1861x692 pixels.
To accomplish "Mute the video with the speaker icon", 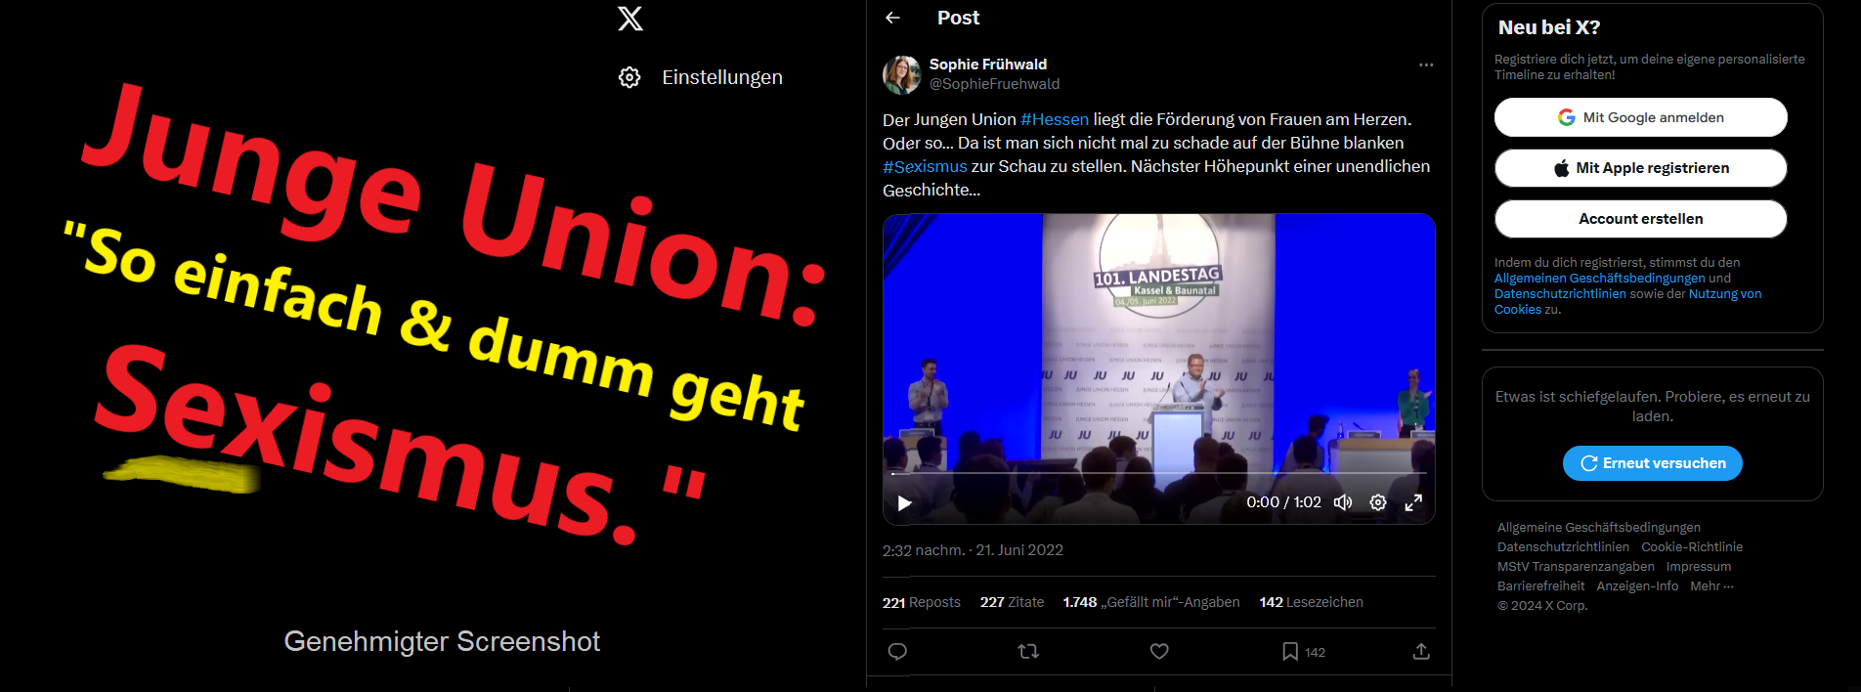I will click(x=1343, y=502).
